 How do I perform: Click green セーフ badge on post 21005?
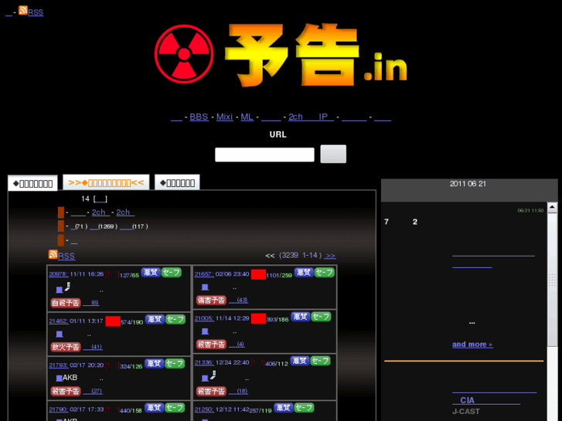coord(321,317)
